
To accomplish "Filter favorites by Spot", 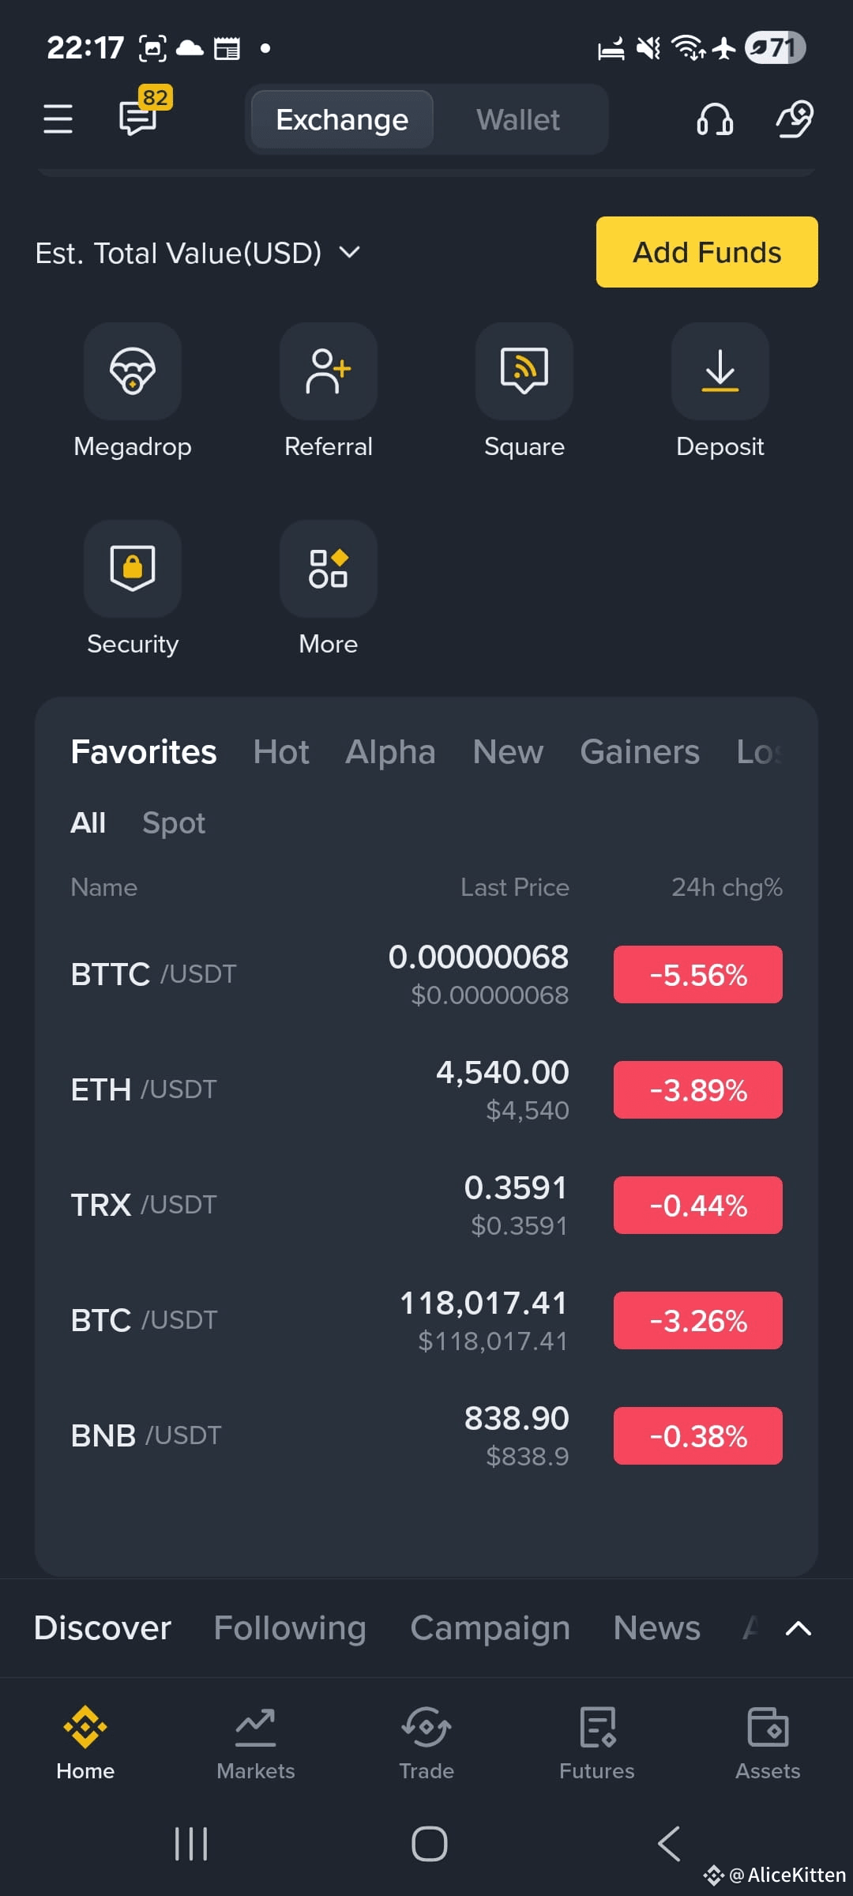I will pos(174,823).
